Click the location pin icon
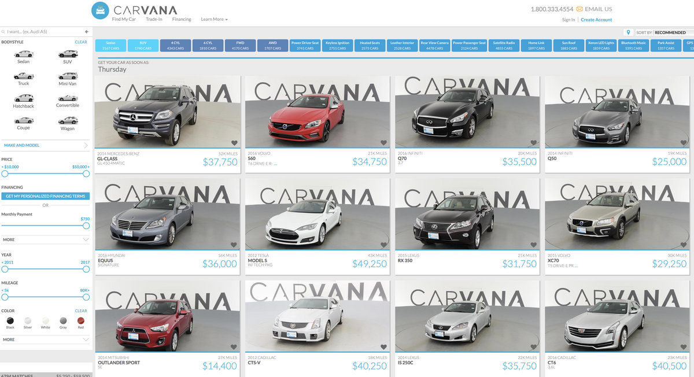 (x=627, y=32)
